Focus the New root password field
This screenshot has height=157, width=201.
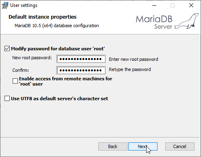pyautogui.click(x=81, y=59)
